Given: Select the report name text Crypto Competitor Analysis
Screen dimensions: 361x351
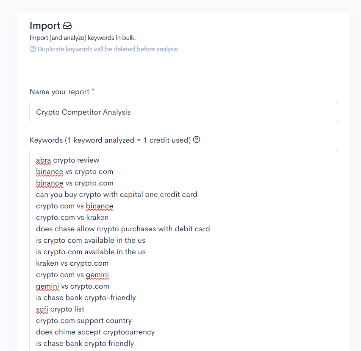Looking at the screenshot, I should 83,112.
